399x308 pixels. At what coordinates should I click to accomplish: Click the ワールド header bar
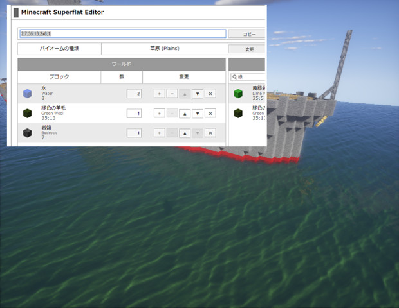tap(122, 64)
